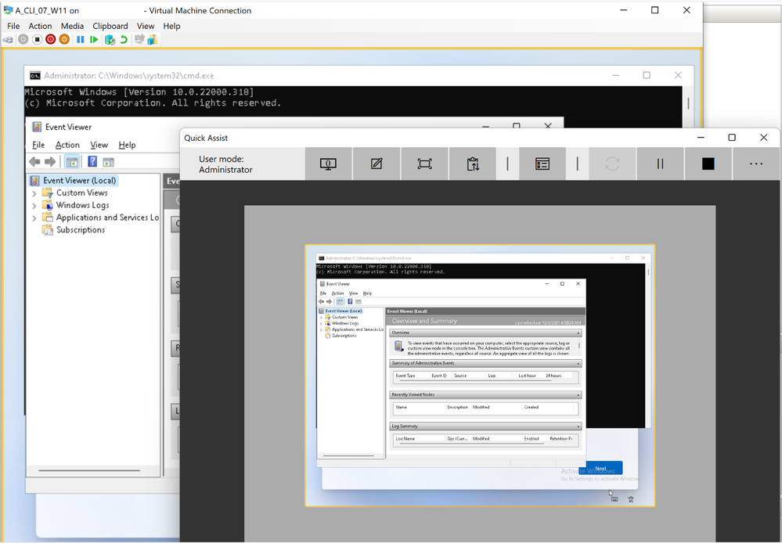Select Custom Views in Event Viewer tree
The width and height of the screenshot is (782, 543).
coord(81,193)
